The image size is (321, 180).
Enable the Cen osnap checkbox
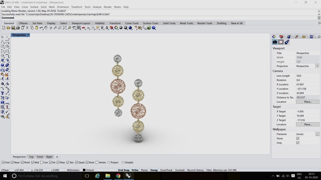pyautogui.click(x=42, y=162)
